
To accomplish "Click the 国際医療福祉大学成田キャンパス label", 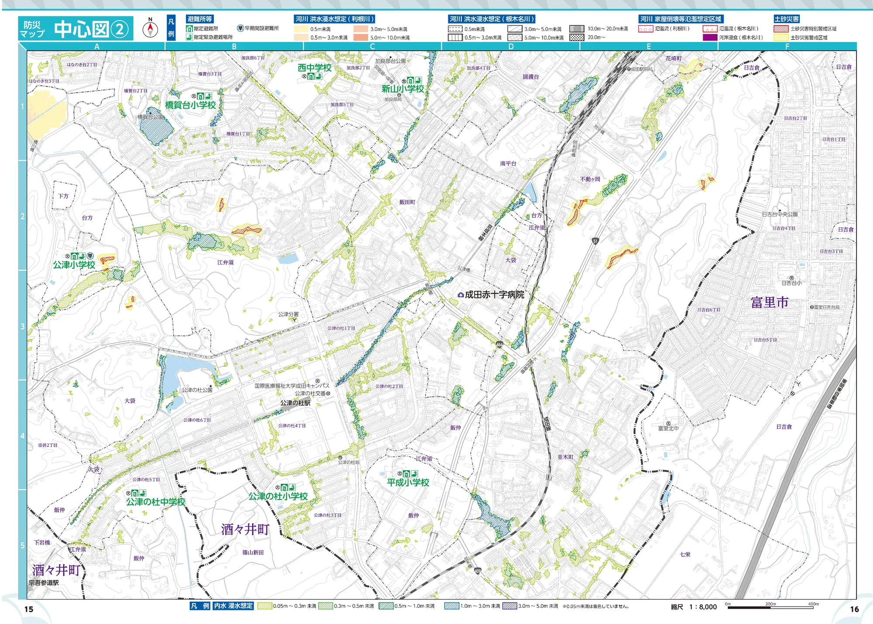I will click(x=292, y=386).
